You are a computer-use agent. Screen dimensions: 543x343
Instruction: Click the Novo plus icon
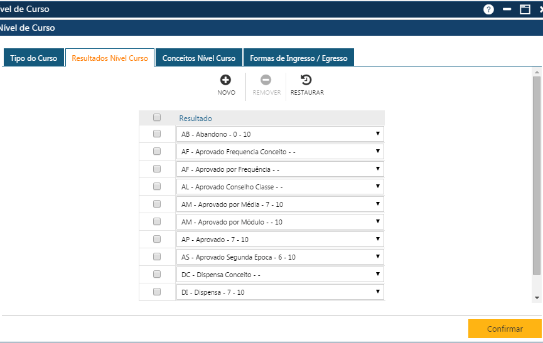coord(226,80)
